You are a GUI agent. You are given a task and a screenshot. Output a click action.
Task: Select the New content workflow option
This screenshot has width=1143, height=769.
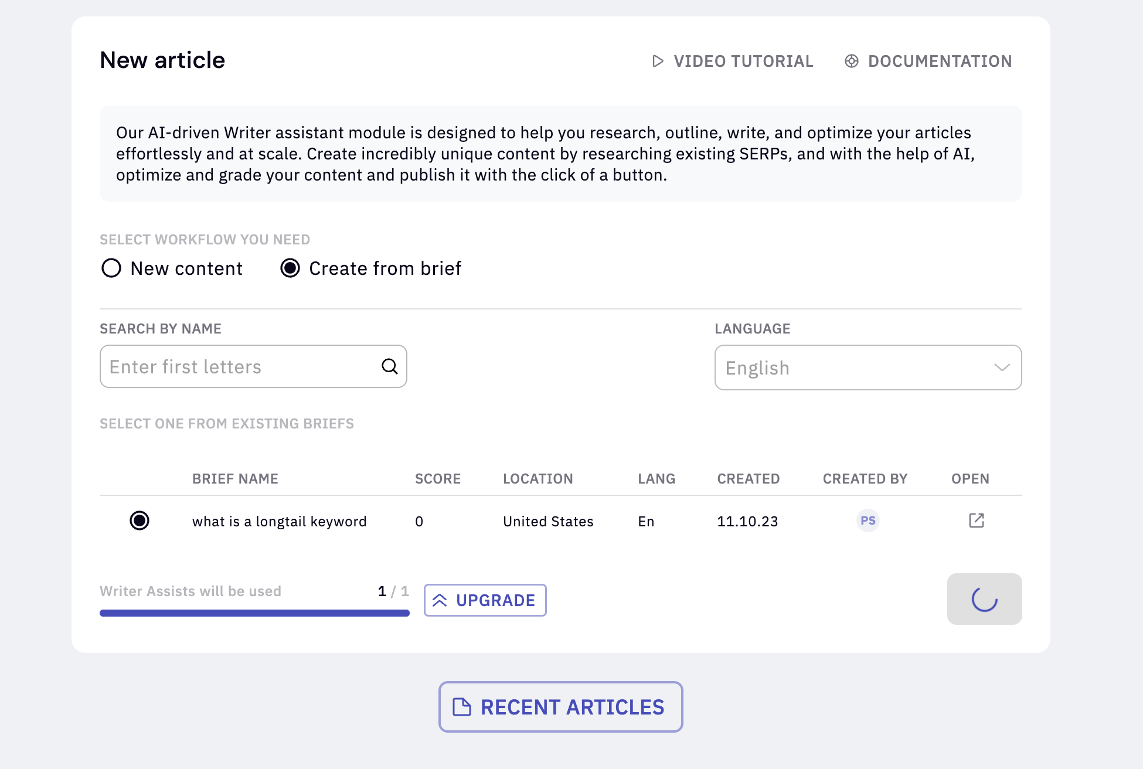point(172,268)
